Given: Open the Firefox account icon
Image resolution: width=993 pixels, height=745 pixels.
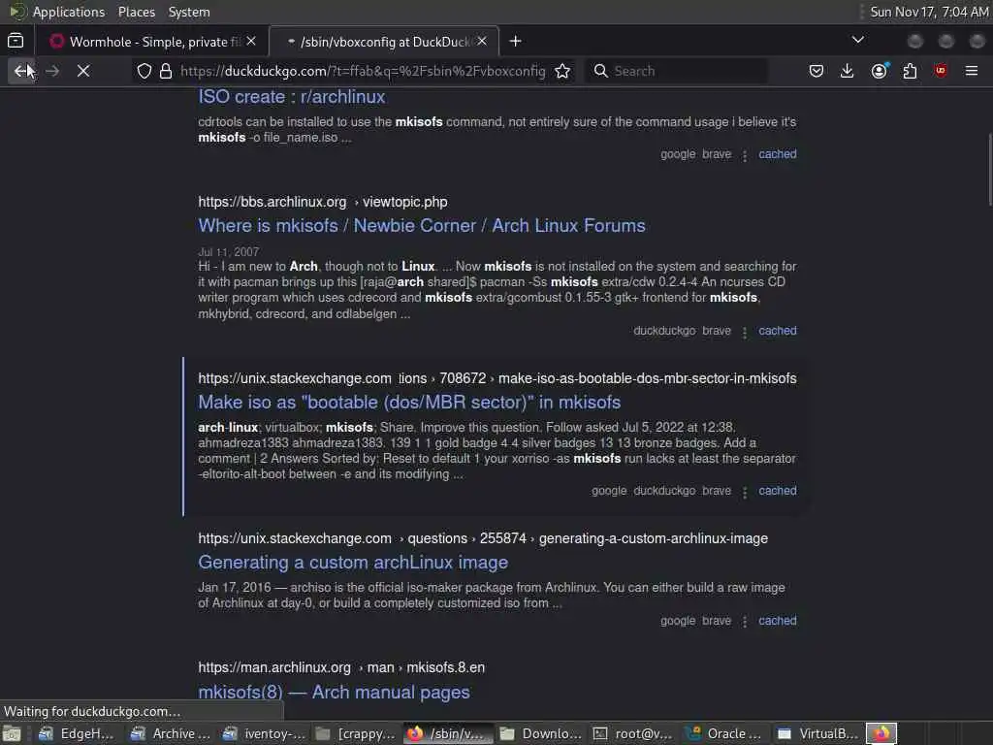Looking at the screenshot, I should [x=879, y=71].
